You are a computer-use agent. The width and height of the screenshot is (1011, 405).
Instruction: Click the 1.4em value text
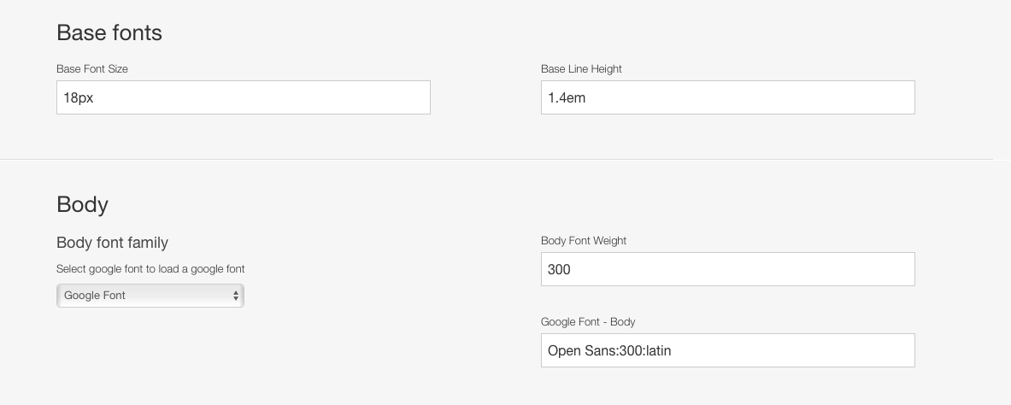566,98
